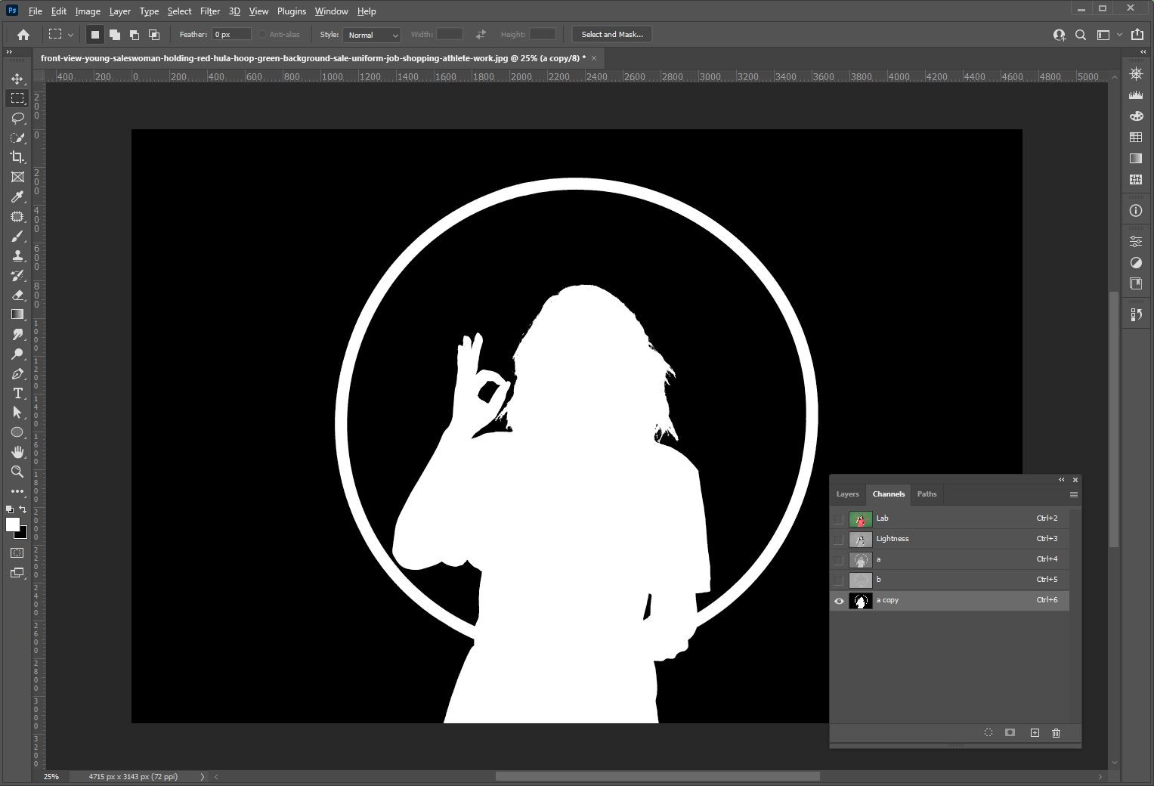
Task: Open the Image menu
Action: coord(88,11)
